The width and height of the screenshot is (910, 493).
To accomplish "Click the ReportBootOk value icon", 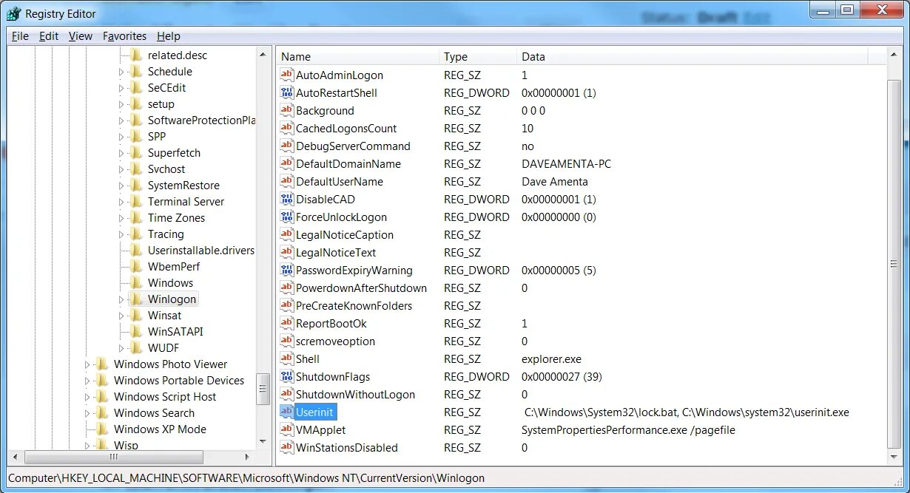I will click(x=287, y=323).
